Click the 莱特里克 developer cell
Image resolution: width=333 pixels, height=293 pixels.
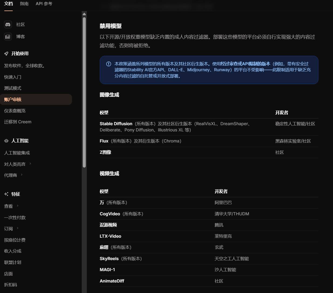223,236
